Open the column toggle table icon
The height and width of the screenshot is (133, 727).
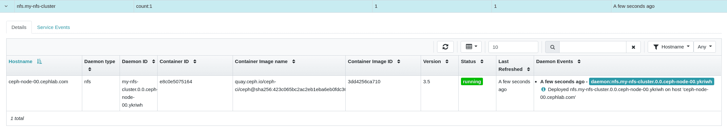pyautogui.click(x=471, y=47)
